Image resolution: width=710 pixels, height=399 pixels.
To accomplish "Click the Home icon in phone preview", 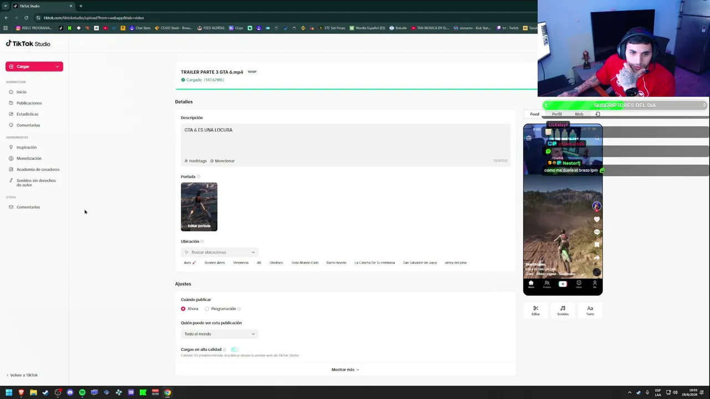I will coord(531,284).
